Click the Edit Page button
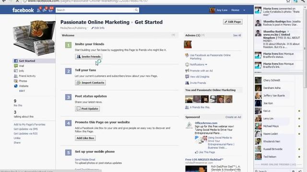This screenshot has width=307, height=172. 233,22
